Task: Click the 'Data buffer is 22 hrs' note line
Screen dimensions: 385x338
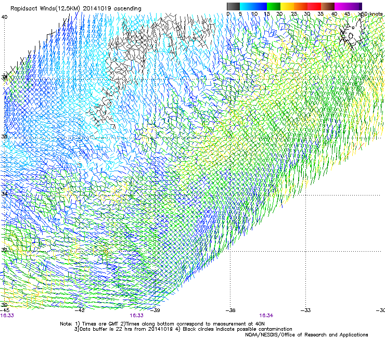Action: pos(183,329)
